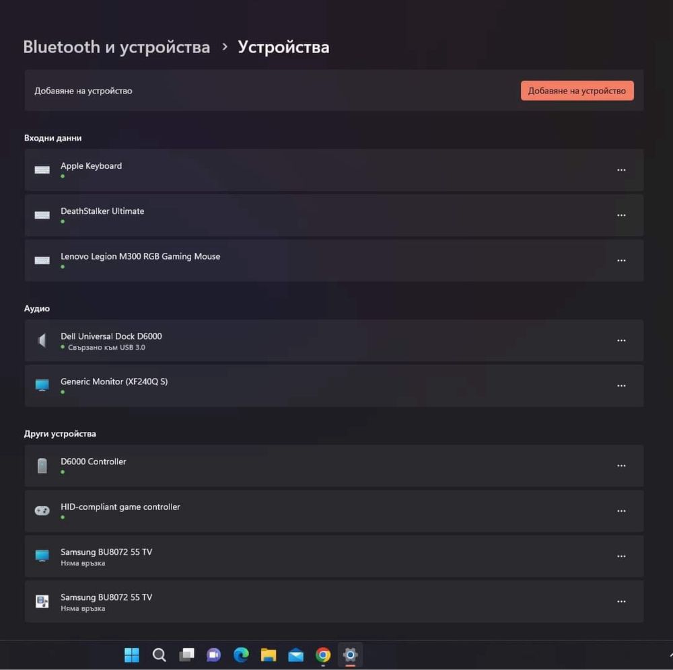Launch Google Chrome from the taskbar

click(323, 655)
